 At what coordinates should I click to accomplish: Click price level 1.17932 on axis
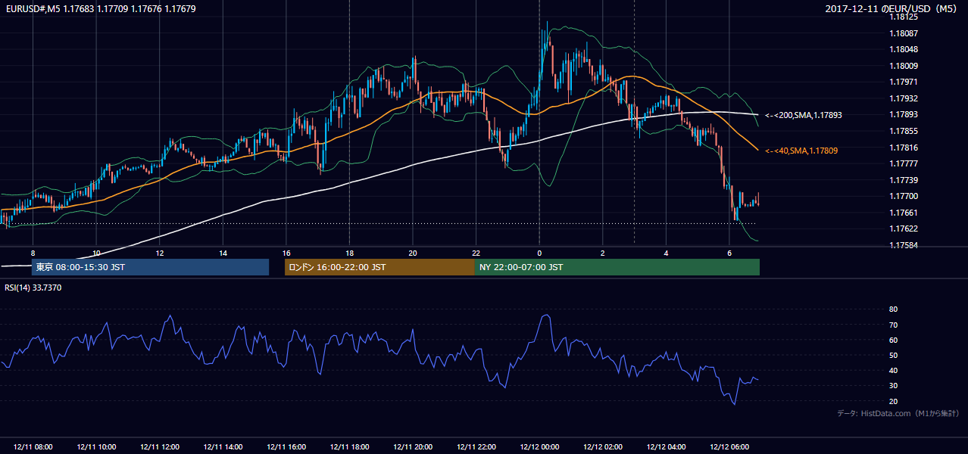(x=904, y=98)
